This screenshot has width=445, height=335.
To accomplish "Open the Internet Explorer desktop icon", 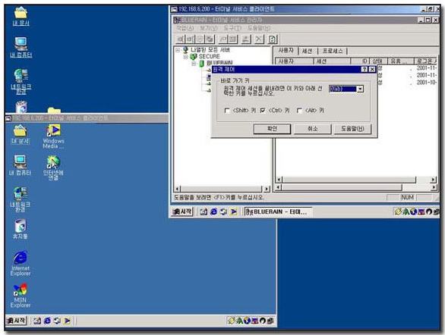I will pos(21,263).
